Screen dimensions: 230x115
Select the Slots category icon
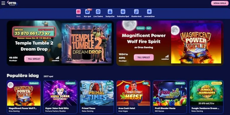pyautogui.click(x=78, y=11)
